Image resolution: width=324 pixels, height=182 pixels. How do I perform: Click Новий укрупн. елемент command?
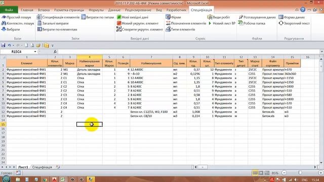pyautogui.click(x=137, y=23)
